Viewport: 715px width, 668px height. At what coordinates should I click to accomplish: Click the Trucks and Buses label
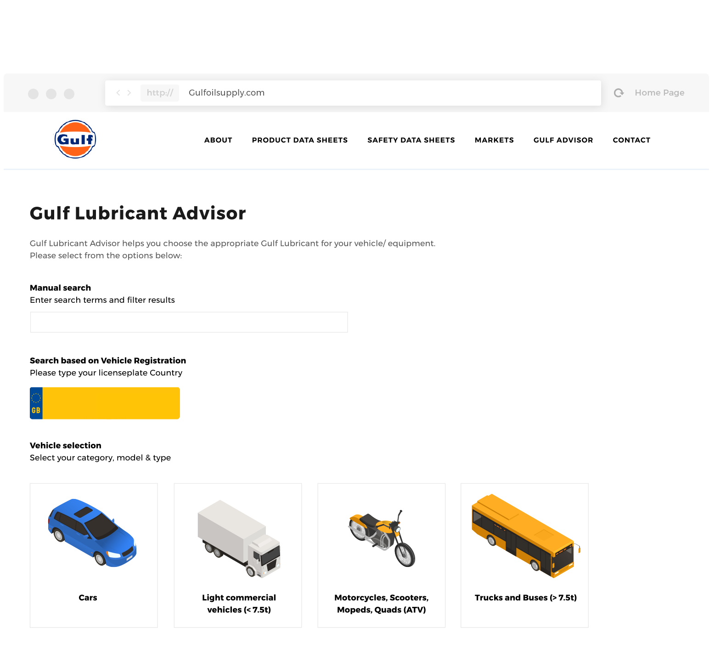(x=525, y=598)
